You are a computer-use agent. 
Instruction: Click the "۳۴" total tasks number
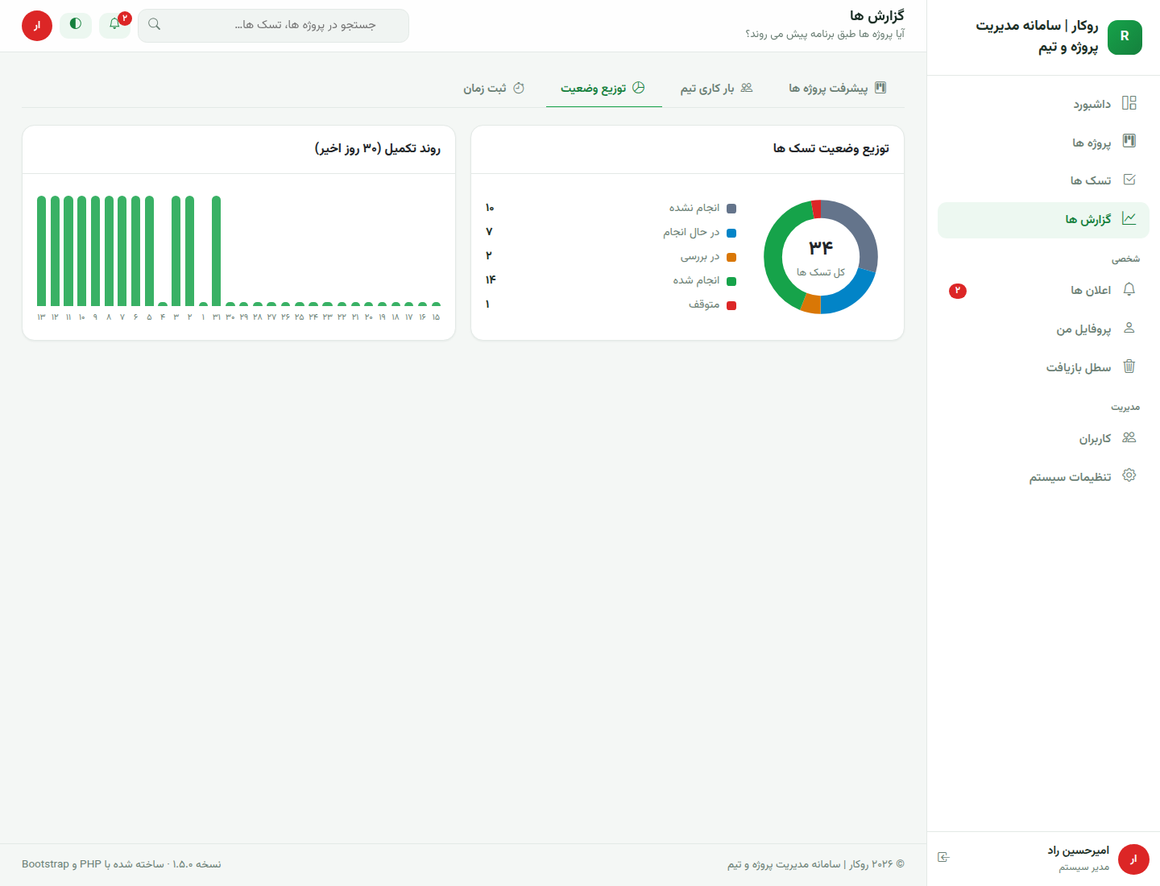[821, 247]
